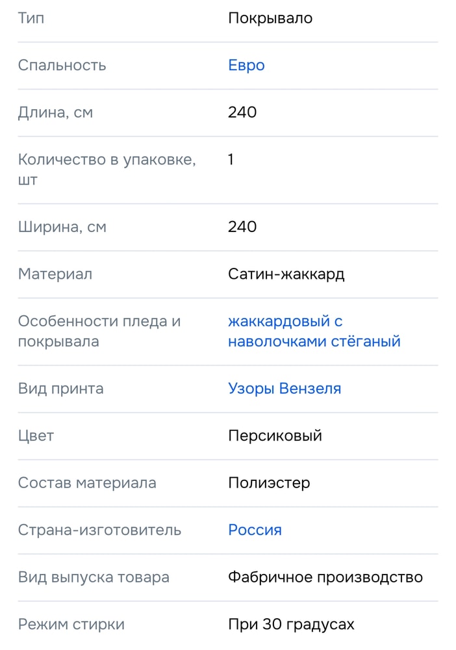The height and width of the screenshot is (650, 456).
Task: Select the Покрывало type value
Action: (270, 18)
